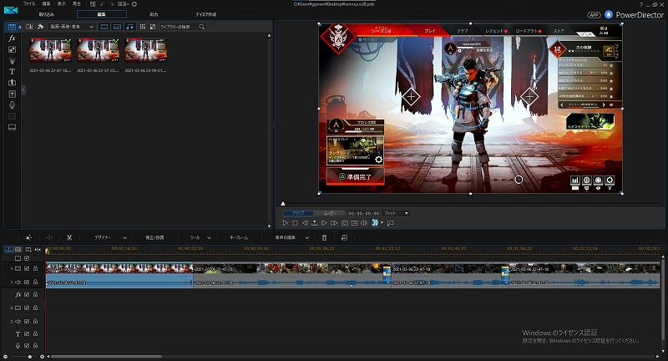Delete the selected clip with trash icon
The width and height of the screenshot is (668, 361).
click(324, 237)
